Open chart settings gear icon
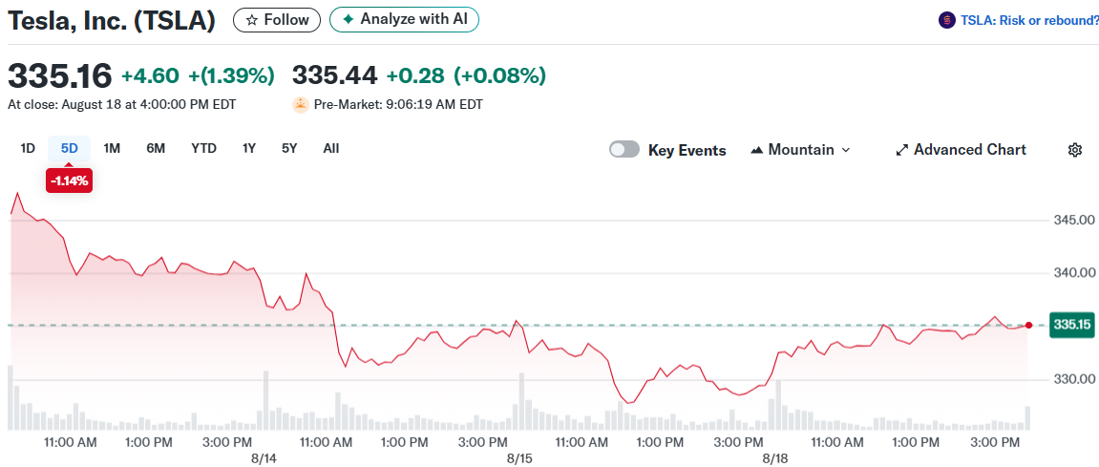Viewport: 1099px width, 467px height. point(1074,149)
